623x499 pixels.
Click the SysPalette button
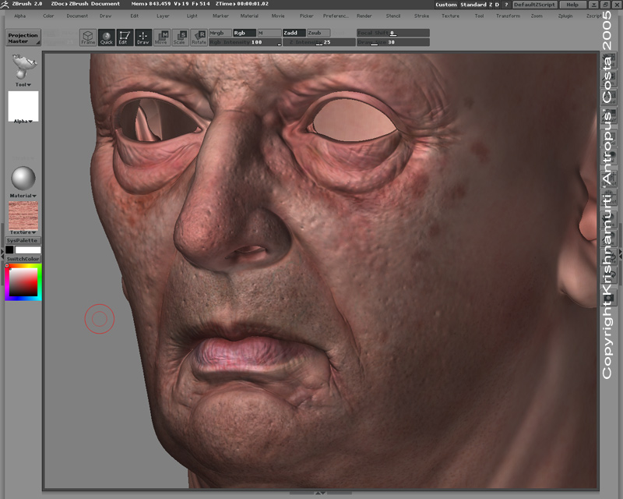pos(23,240)
